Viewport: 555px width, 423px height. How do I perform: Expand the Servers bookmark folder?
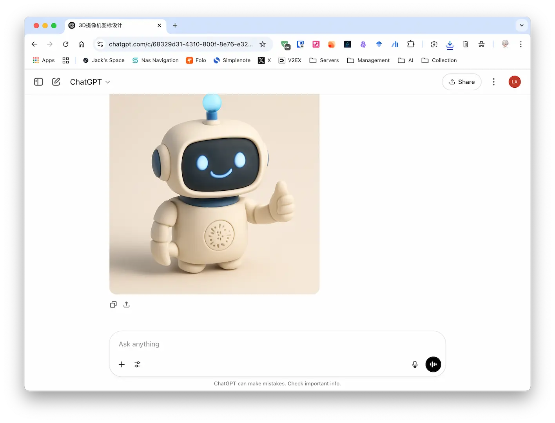pos(324,60)
